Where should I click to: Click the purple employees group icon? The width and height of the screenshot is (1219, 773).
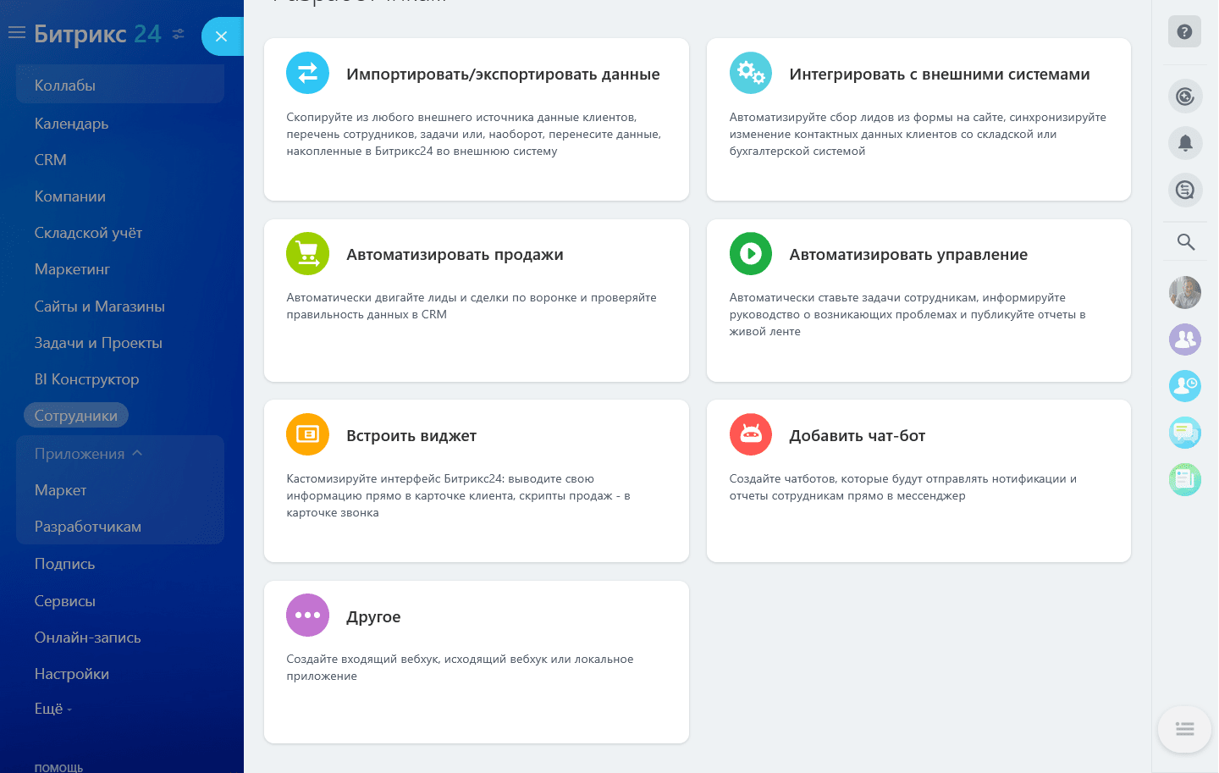pos(1185,340)
